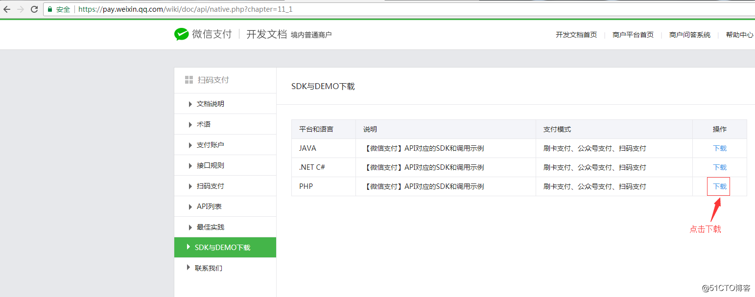Click the 开发文档 header title
Viewport: 755px width, 297px height.
266,34
